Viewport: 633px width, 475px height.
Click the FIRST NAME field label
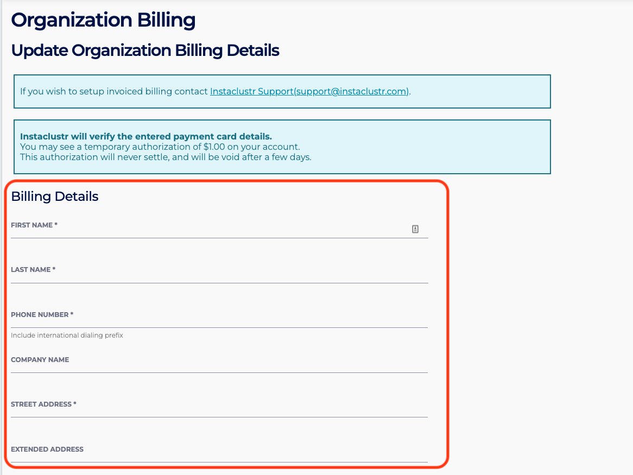pos(34,225)
